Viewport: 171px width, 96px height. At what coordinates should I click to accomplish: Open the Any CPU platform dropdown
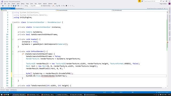pos(36,6)
